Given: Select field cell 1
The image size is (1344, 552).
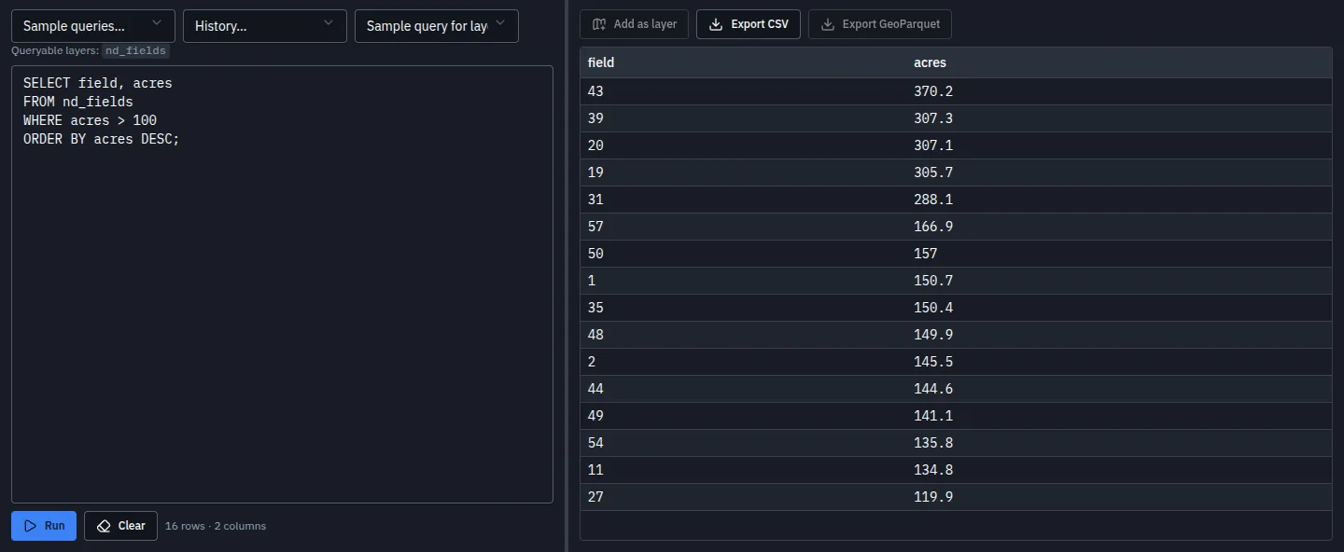Looking at the screenshot, I should 743,281.
